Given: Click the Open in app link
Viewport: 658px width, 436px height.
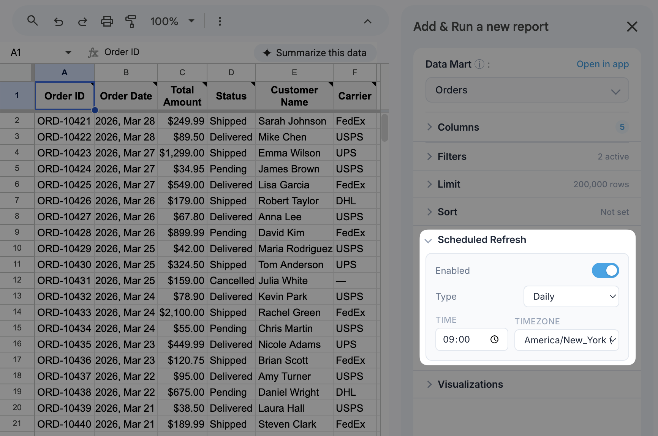Looking at the screenshot, I should [x=603, y=64].
